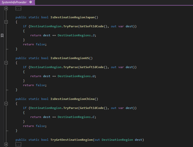Click the collapsed code ellipsis box at top
This screenshot has width=193, height=147.
[x=18, y=8]
